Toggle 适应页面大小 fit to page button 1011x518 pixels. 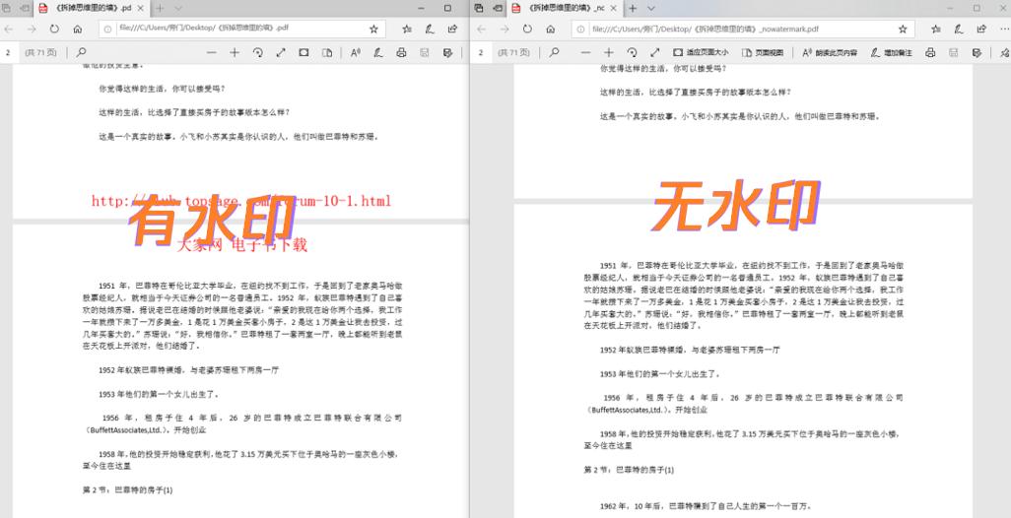point(702,52)
